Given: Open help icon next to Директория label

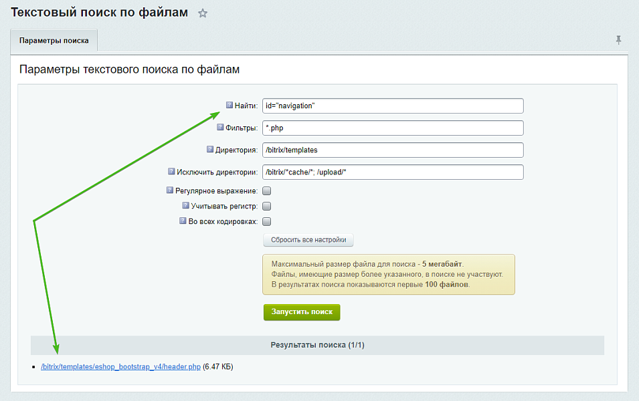Looking at the screenshot, I should 210,149.
